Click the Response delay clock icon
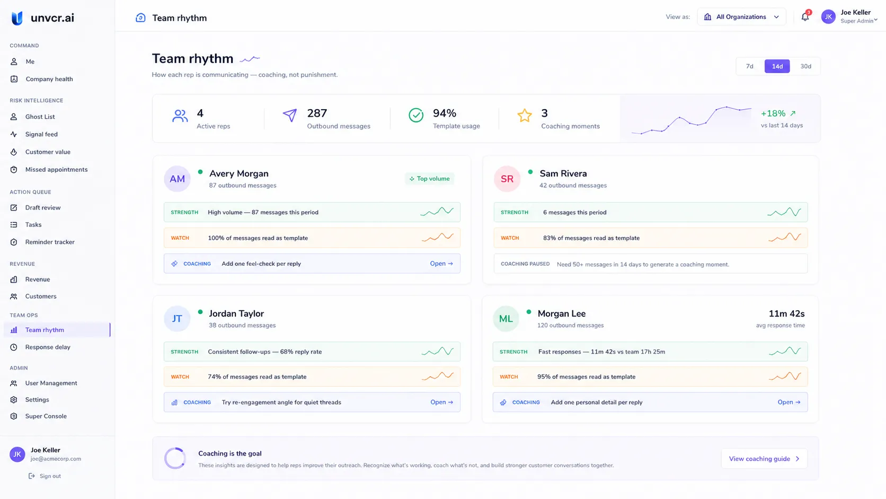This screenshot has height=499, width=886. 14,347
